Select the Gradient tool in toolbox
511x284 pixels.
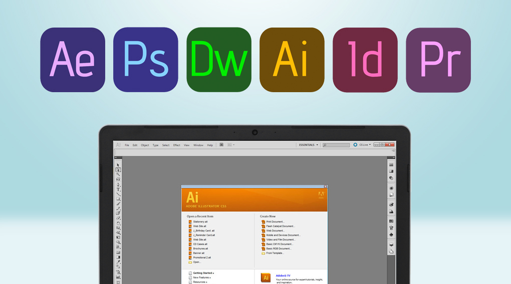click(118, 257)
